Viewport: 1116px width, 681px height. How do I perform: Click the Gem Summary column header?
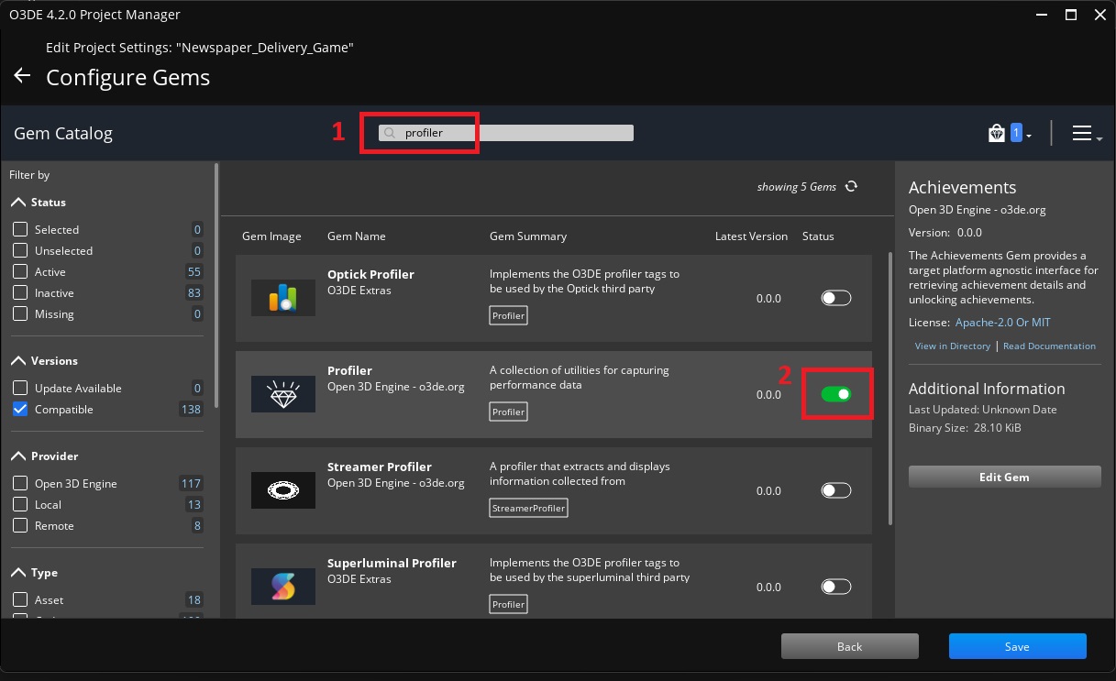pyautogui.click(x=528, y=236)
